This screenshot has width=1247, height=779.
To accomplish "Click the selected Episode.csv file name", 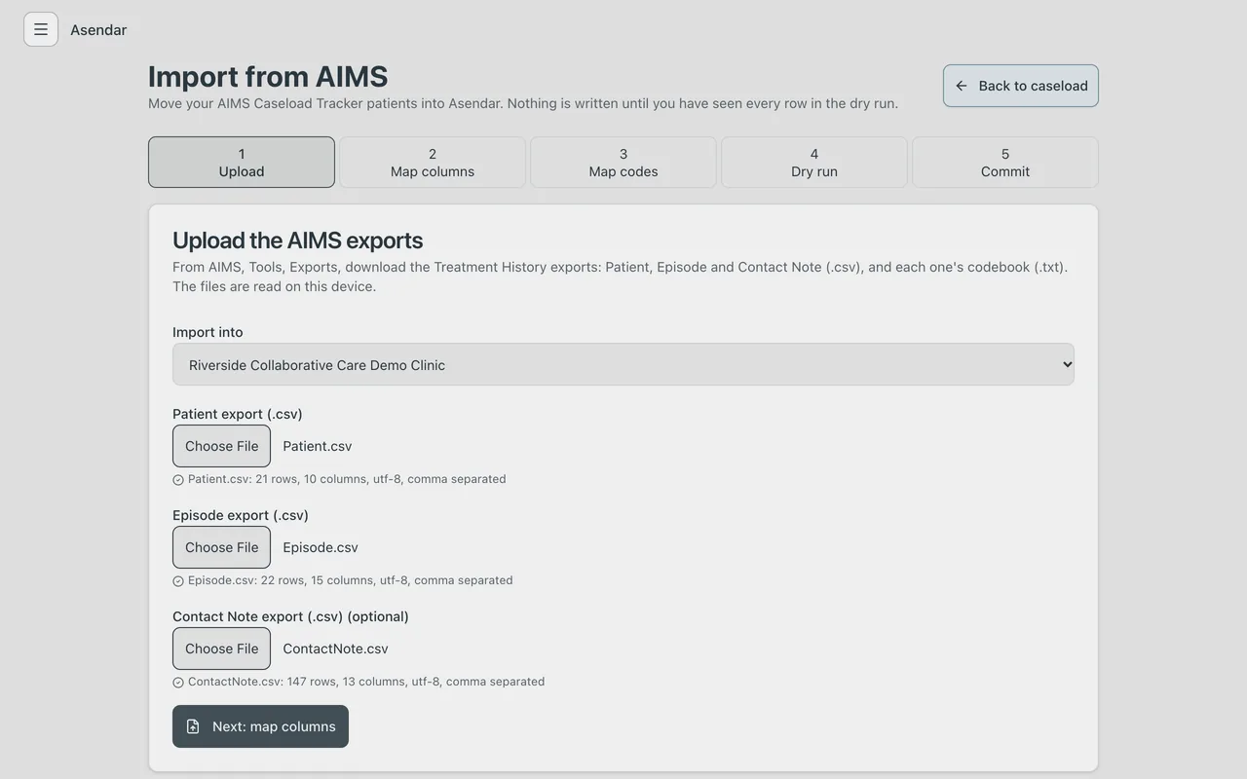I will (x=321, y=547).
